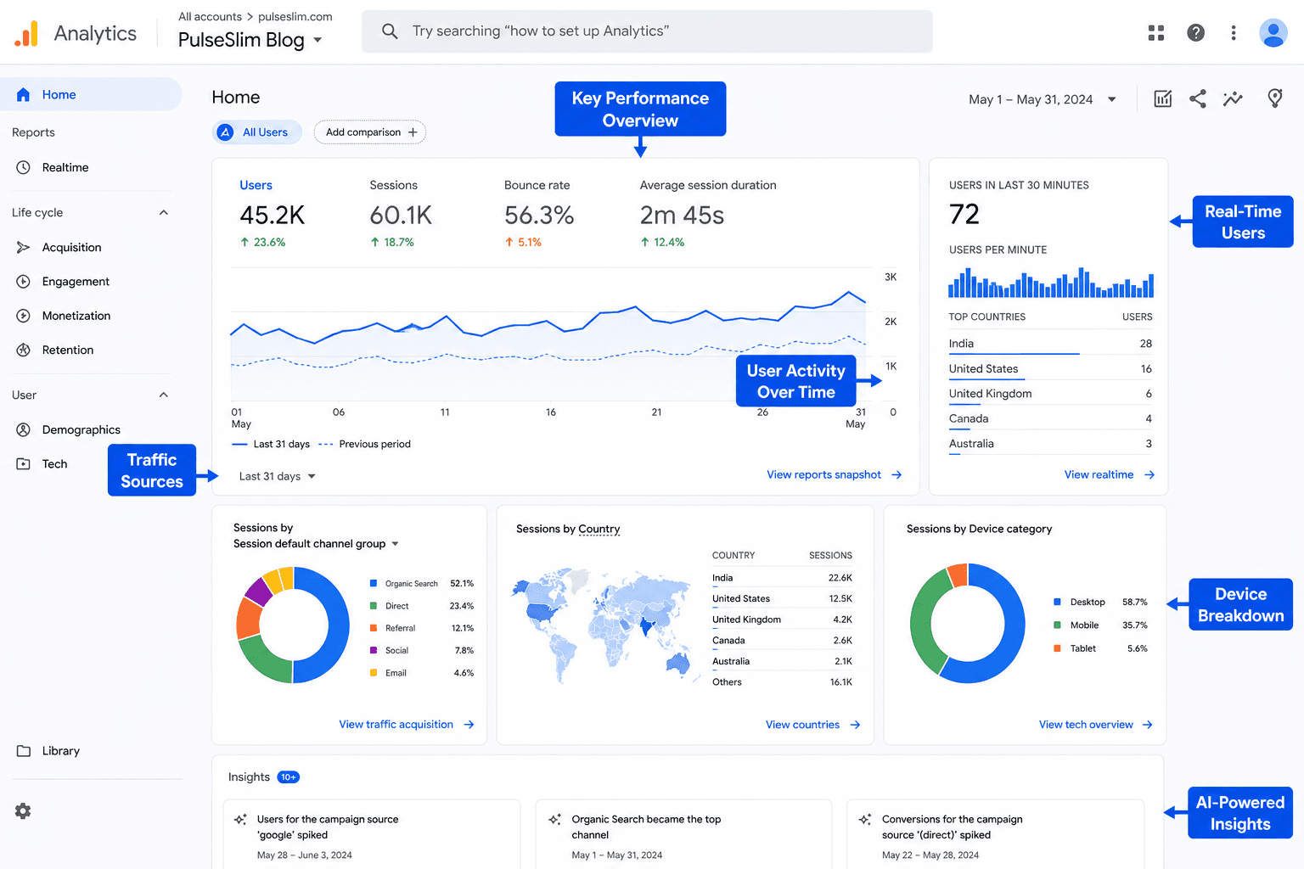Select the Bounce rate metric
This screenshot has width=1304, height=869.
(539, 212)
